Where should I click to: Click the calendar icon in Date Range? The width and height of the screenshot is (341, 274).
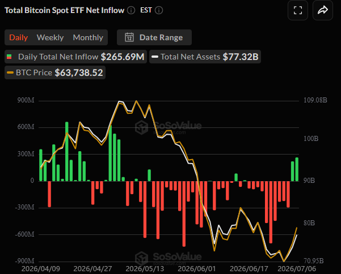point(129,37)
